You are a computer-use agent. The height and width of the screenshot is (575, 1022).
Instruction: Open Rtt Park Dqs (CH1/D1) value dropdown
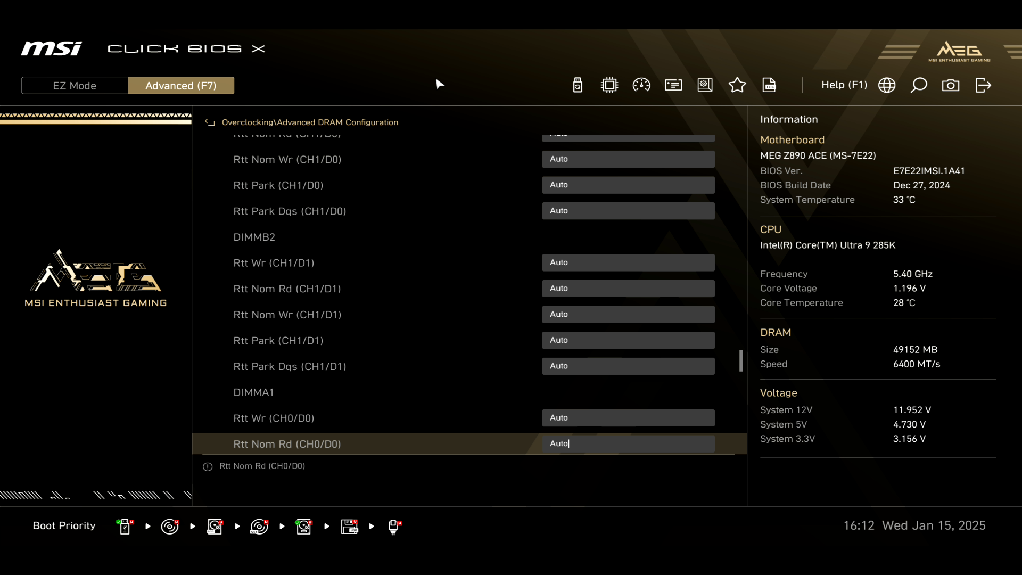[628, 366]
